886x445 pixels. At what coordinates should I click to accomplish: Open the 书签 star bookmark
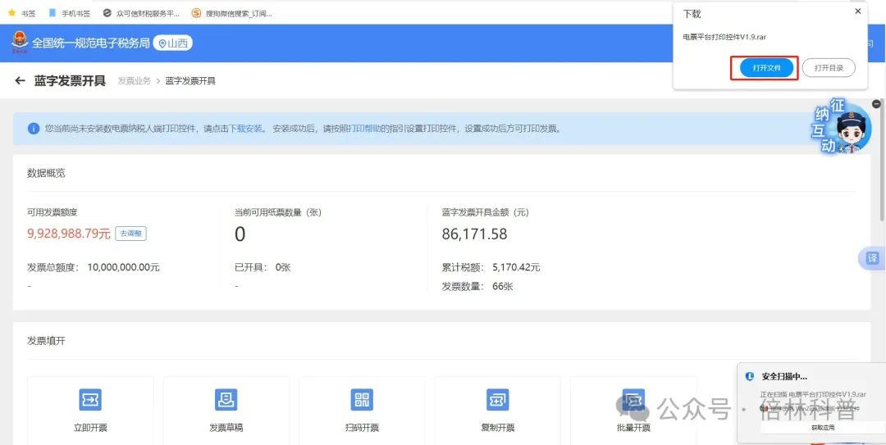click(21, 13)
